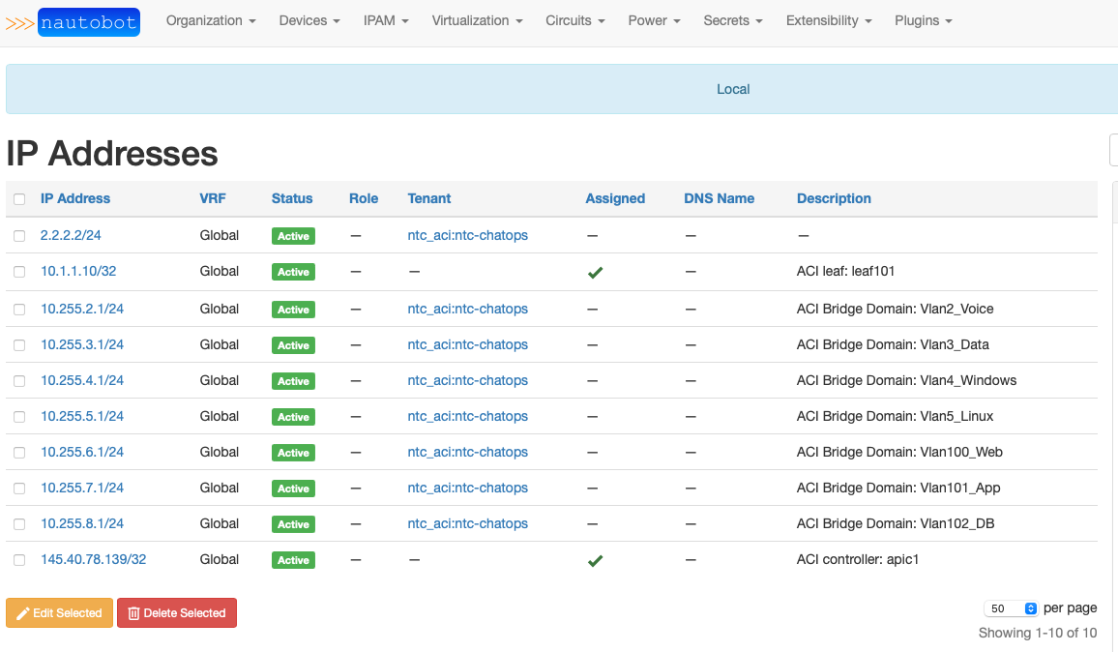The width and height of the screenshot is (1118, 652).
Task: Check the select-all checkbox in the table header
Action: coord(19,197)
